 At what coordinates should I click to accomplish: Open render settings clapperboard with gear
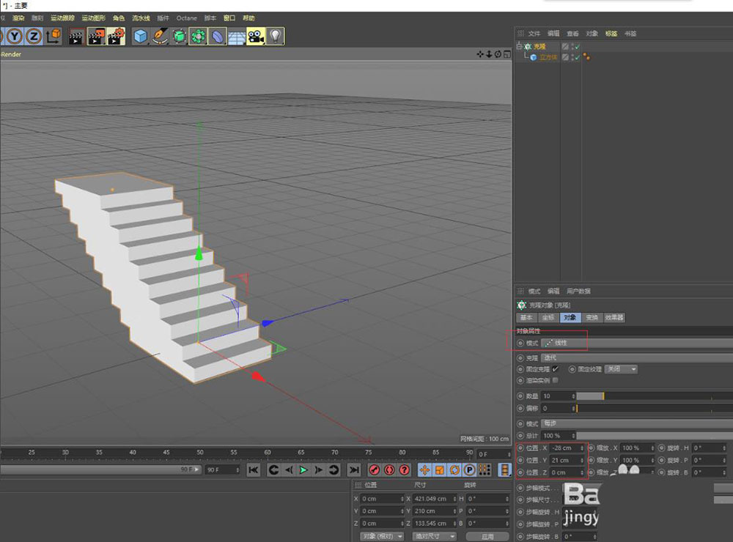[116, 36]
